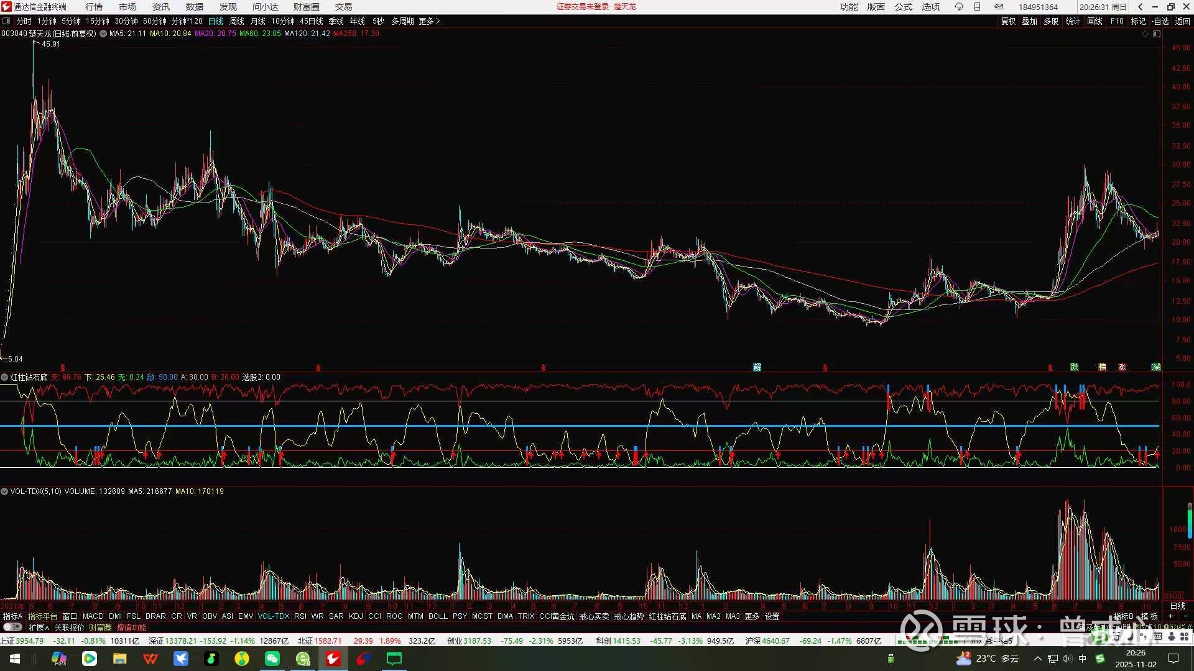Open the VOL-TDX indicator dropdown arrow
1194x671 pixels.
coord(4,491)
